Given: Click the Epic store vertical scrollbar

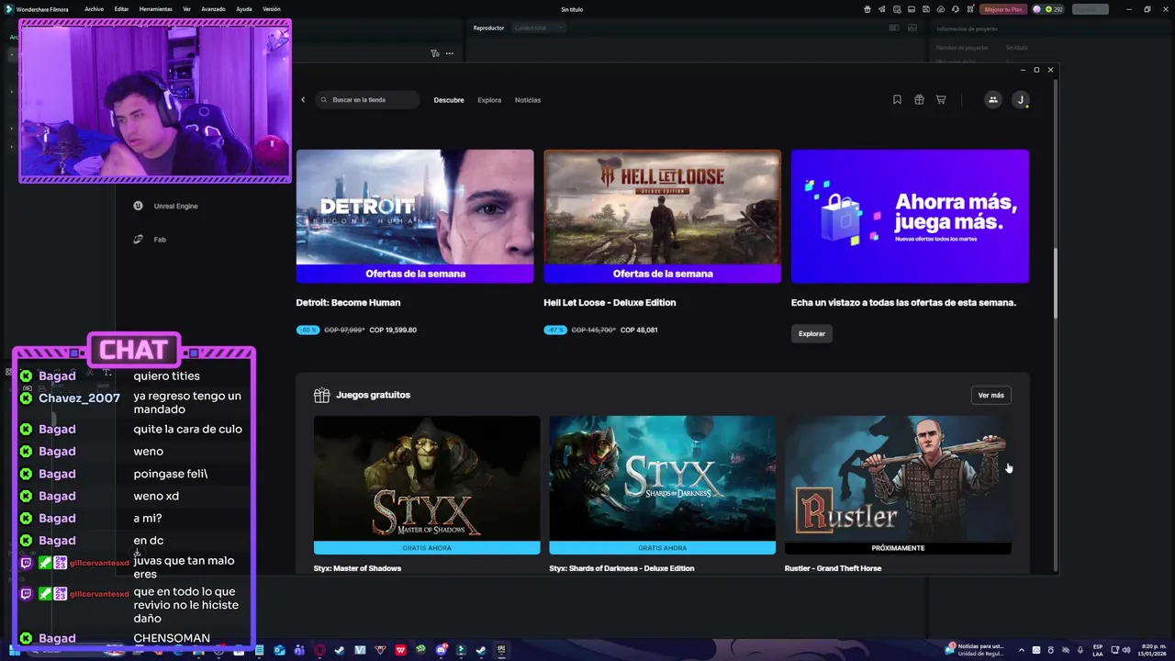Looking at the screenshot, I should pos(1056,283).
